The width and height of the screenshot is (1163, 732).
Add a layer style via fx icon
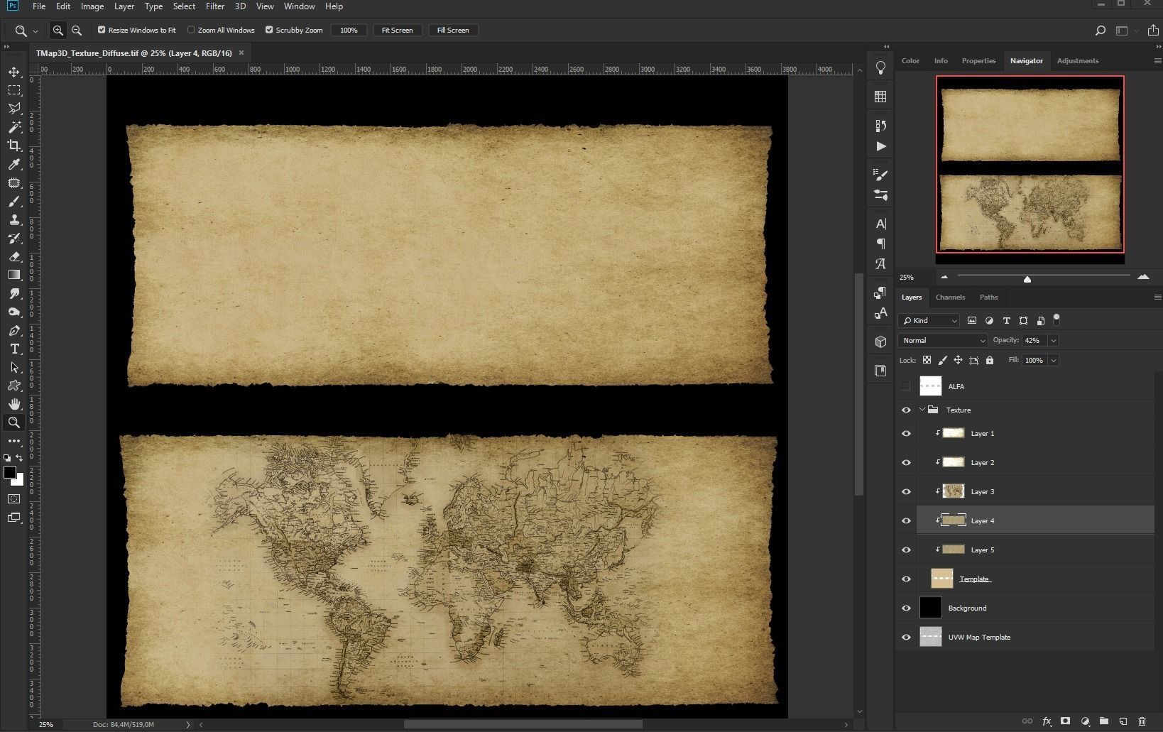pos(1047,721)
